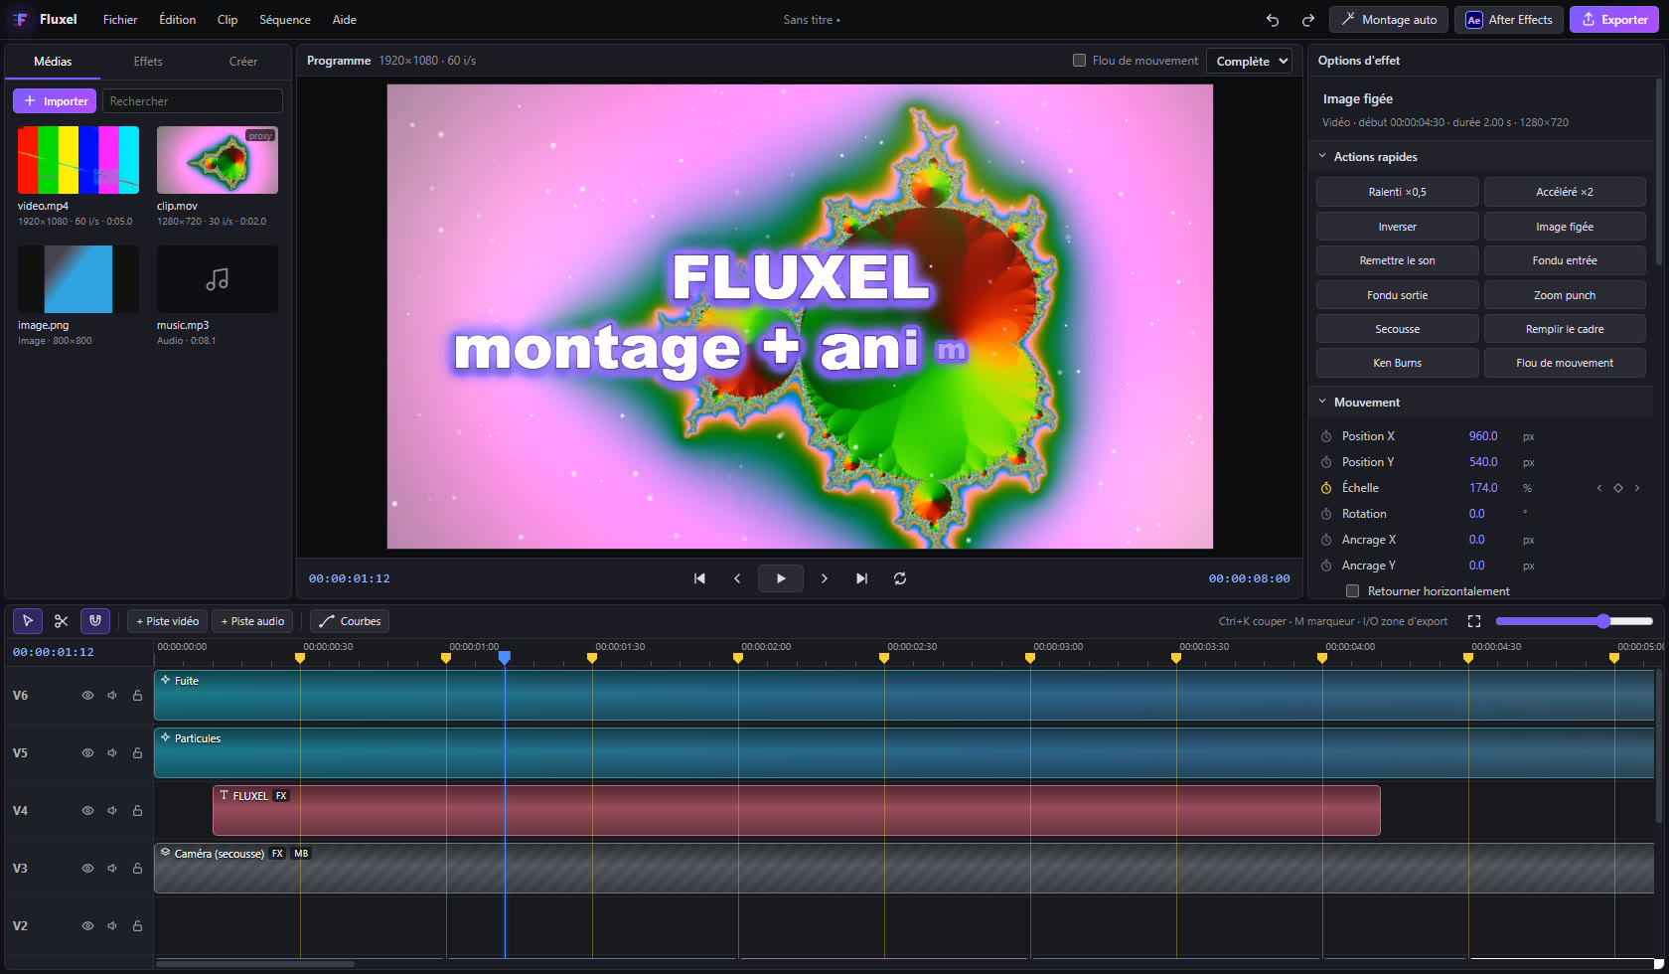The image size is (1669, 974).
Task: Go to previous Échelle keyframe
Action: point(1599,488)
